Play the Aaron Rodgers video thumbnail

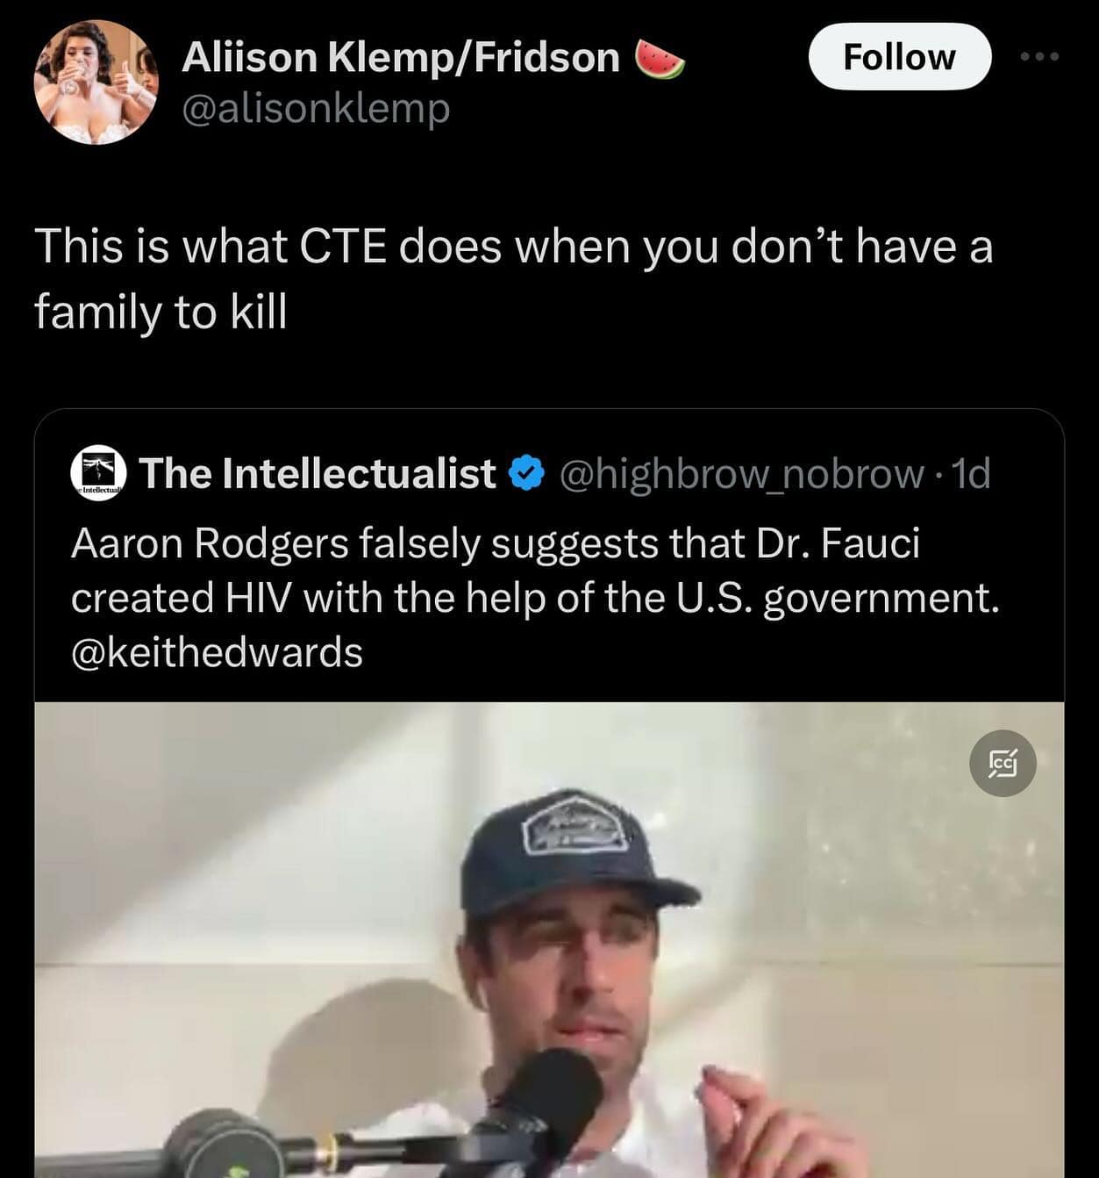pyautogui.click(x=549, y=939)
